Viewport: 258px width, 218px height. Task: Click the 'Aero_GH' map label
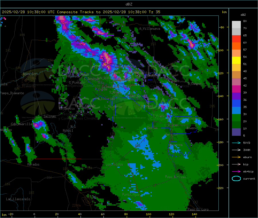coord(171,135)
